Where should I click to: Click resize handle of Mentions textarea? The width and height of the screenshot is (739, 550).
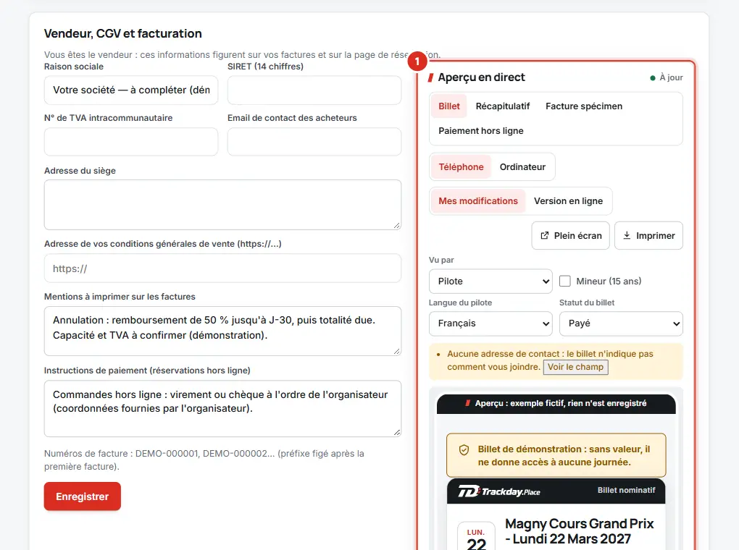[x=397, y=351]
